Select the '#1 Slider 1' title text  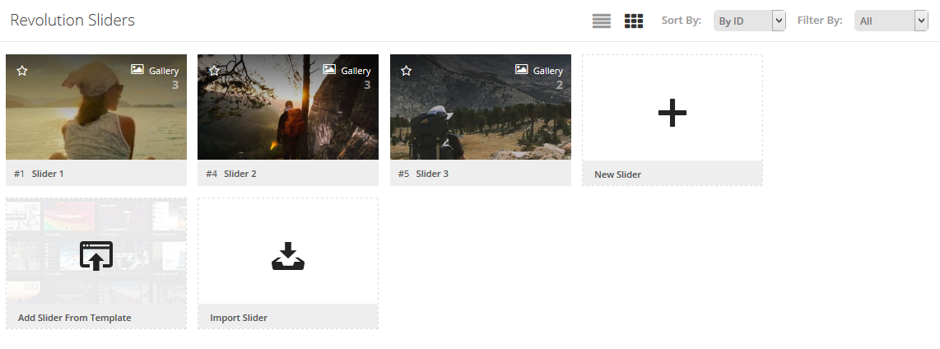39,174
